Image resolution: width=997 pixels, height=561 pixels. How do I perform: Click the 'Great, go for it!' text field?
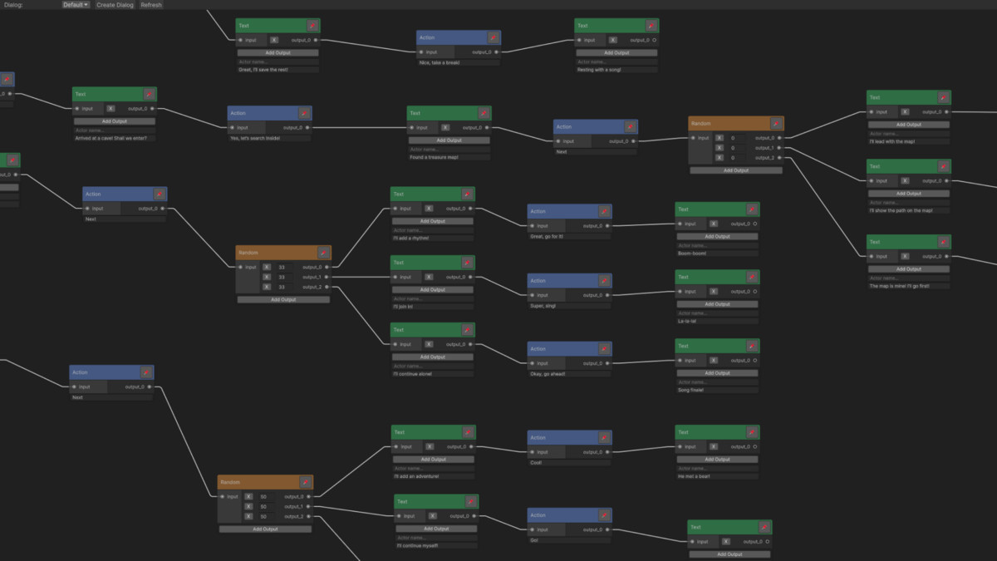coord(569,236)
